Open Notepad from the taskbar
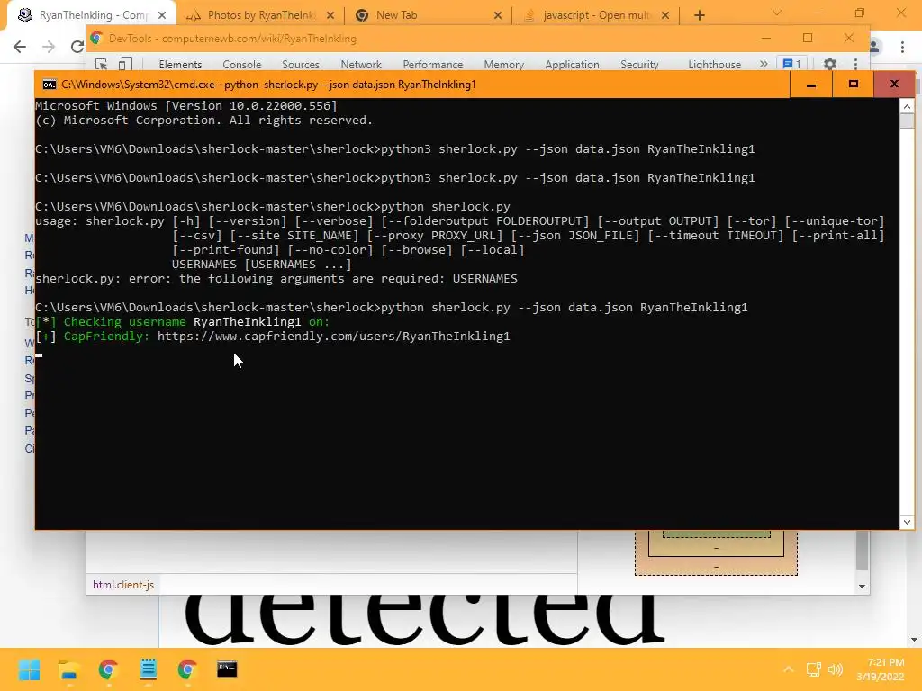922x691 pixels. pyautogui.click(x=149, y=669)
